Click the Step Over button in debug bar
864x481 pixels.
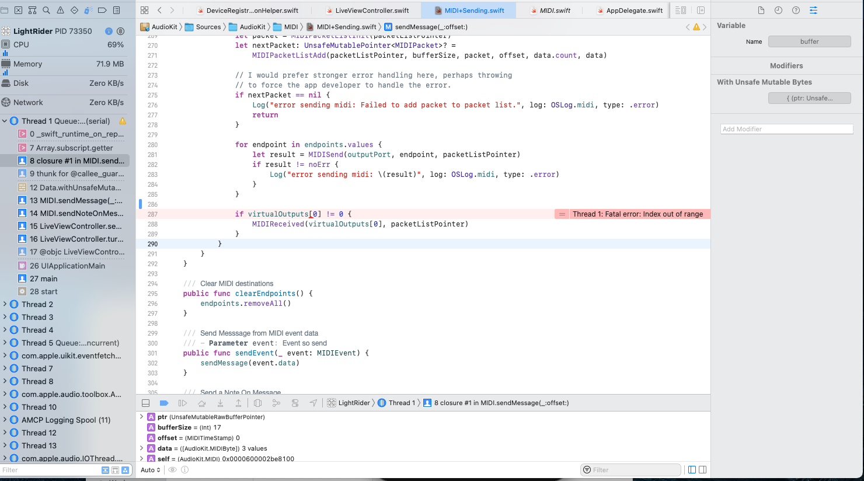tap(201, 402)
